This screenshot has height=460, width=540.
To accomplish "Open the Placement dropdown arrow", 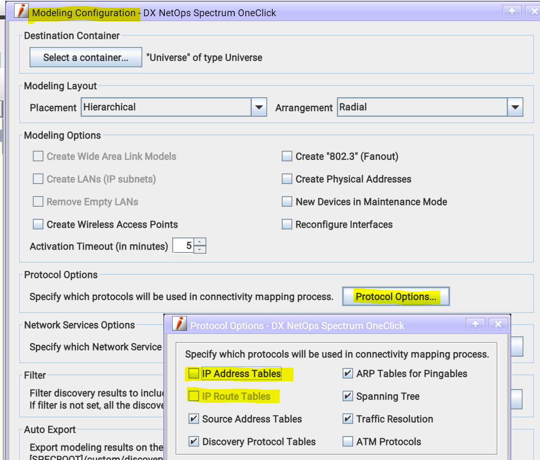I will (x=259, y=107).
